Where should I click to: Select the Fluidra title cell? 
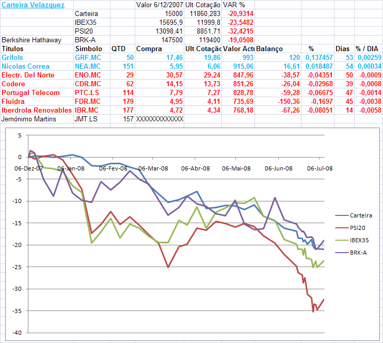[x=37, y=102]
